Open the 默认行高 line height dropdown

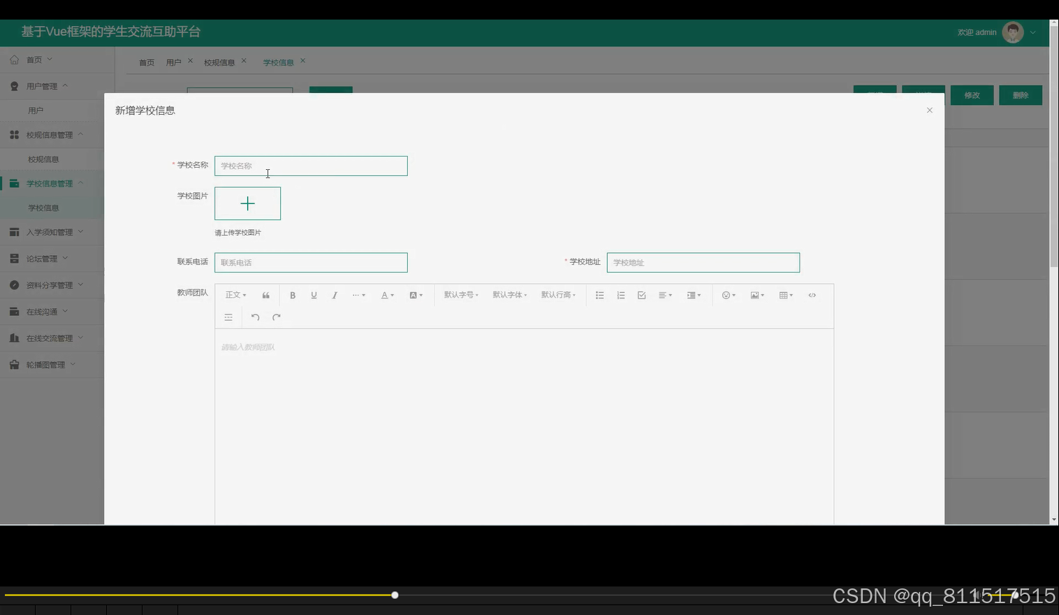pos(558,296)
